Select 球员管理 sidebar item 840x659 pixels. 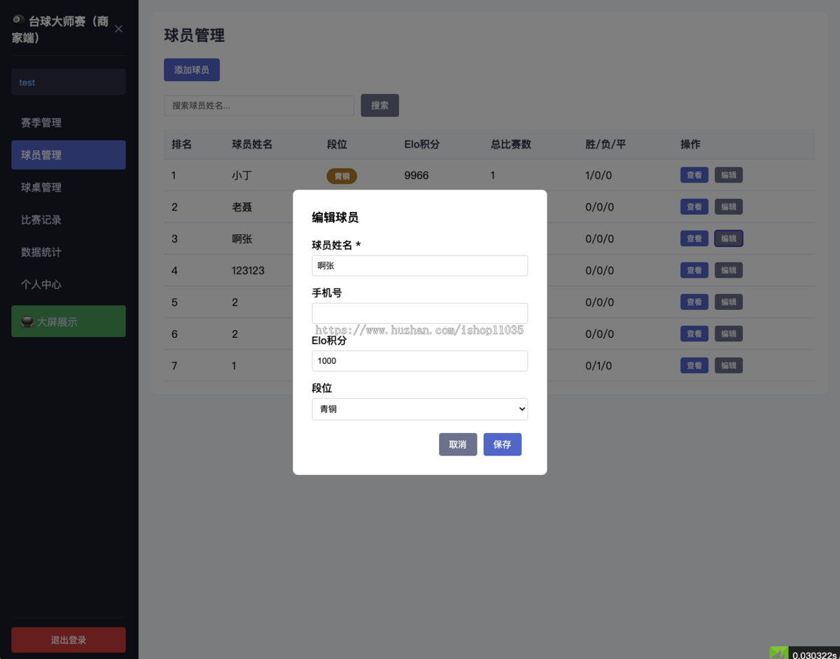69,155
